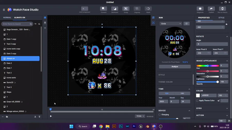Click the Ungroup tool icon

pyautogui.click(x=137, y=9)
